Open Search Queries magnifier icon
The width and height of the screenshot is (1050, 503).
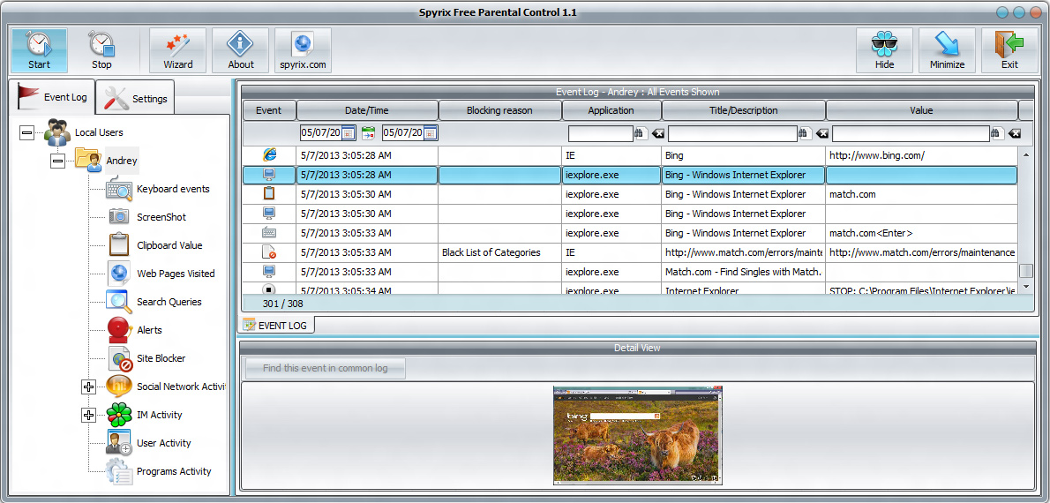pyautogui.click(x=119, y=302)
